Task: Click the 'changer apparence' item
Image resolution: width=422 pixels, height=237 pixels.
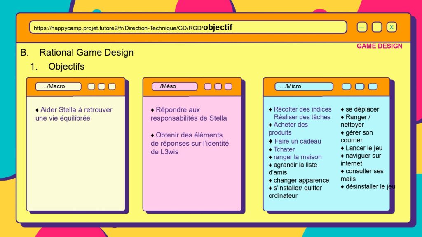Action: point(299,180)
